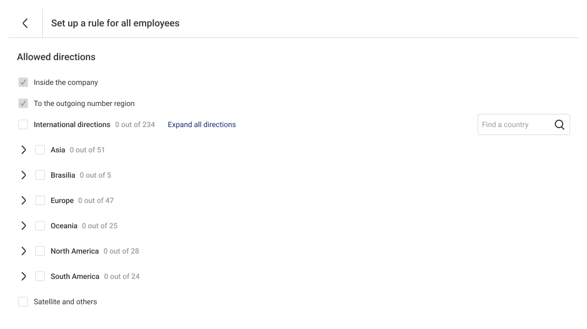Check the Brasilia checkbox
The height and width of the screenshot is (329, 587).
[40, 176]
